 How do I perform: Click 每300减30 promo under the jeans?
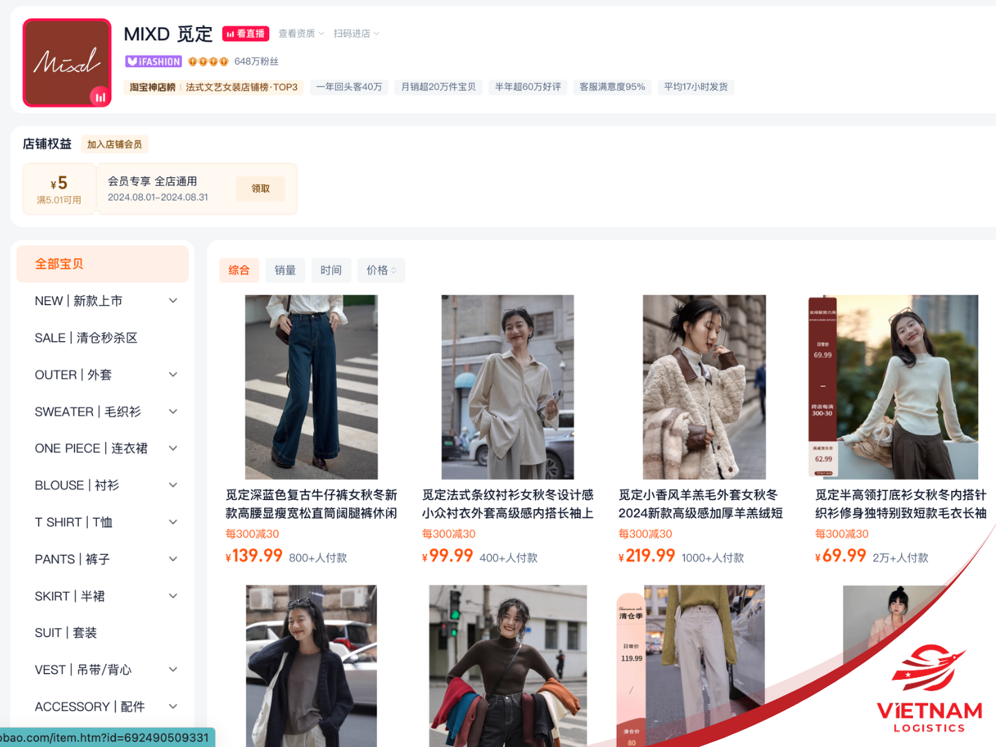point(252,534)
